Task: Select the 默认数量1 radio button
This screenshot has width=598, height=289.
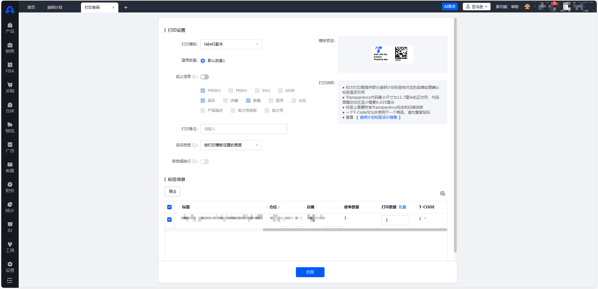Action: pyautogui.click(x=203, y=61)
